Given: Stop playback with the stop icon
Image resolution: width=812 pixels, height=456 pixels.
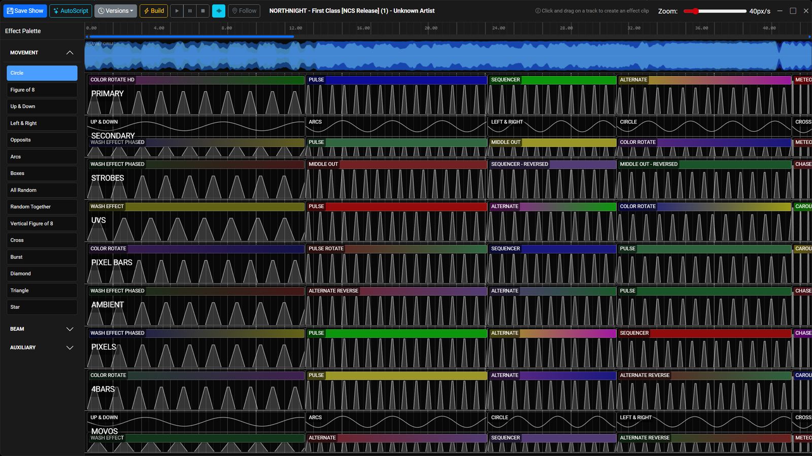Looking at the screenshot, I should pos(203,11).
